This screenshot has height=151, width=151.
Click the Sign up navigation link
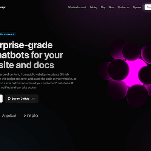137,7
